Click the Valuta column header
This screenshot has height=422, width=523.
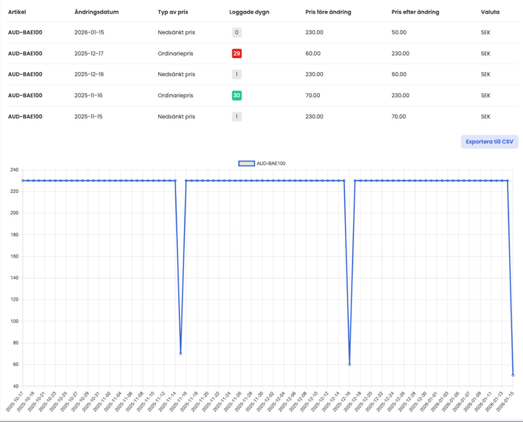tap(490, 12)
